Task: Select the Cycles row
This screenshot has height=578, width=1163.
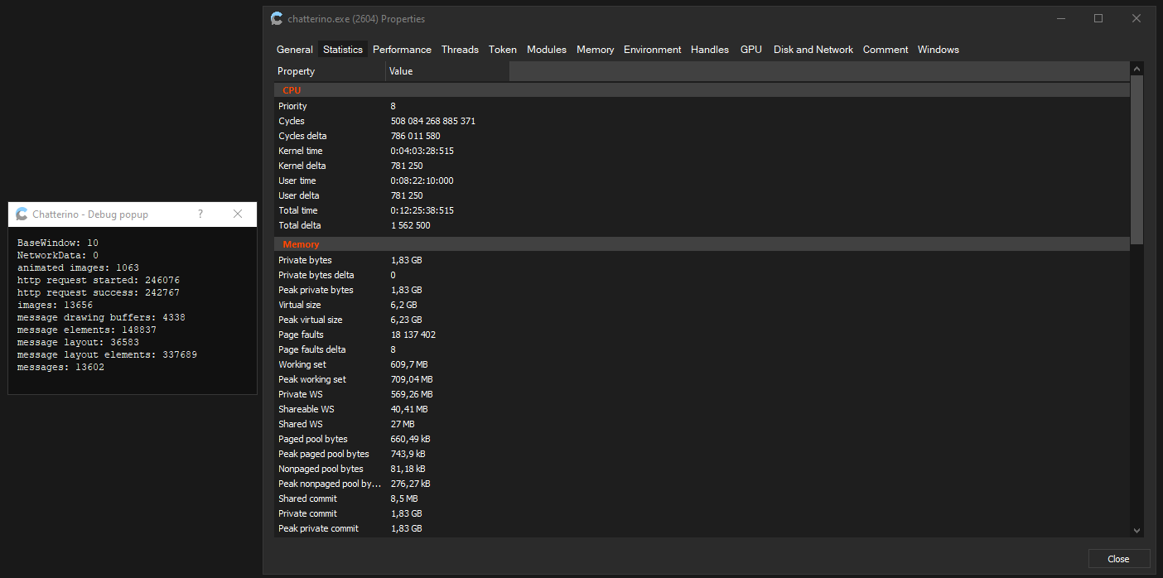Action: tap(702, 121)
